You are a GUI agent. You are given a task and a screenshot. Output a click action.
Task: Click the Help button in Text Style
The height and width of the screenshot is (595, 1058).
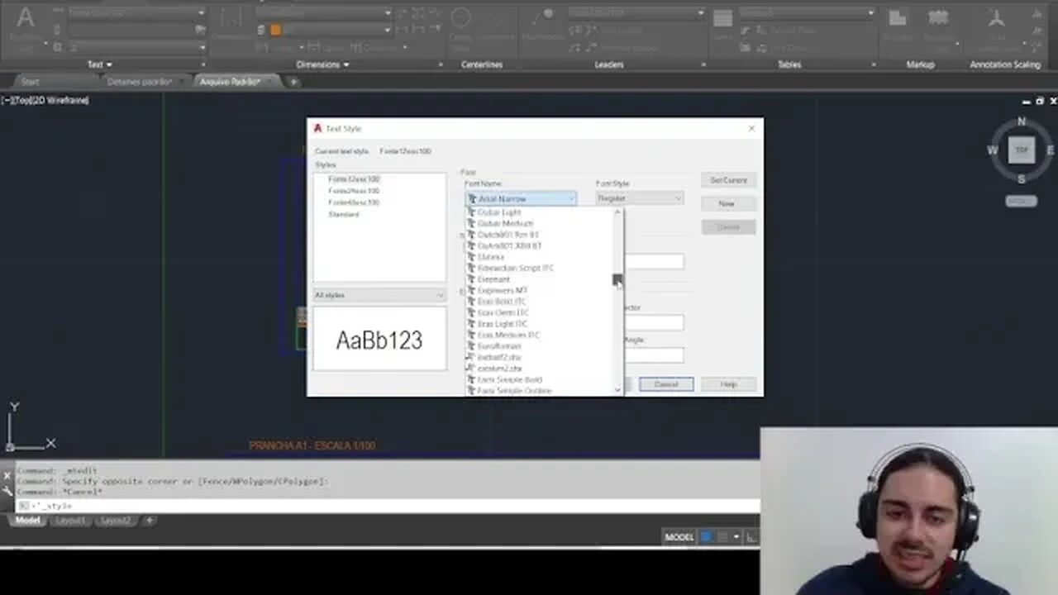728,384
